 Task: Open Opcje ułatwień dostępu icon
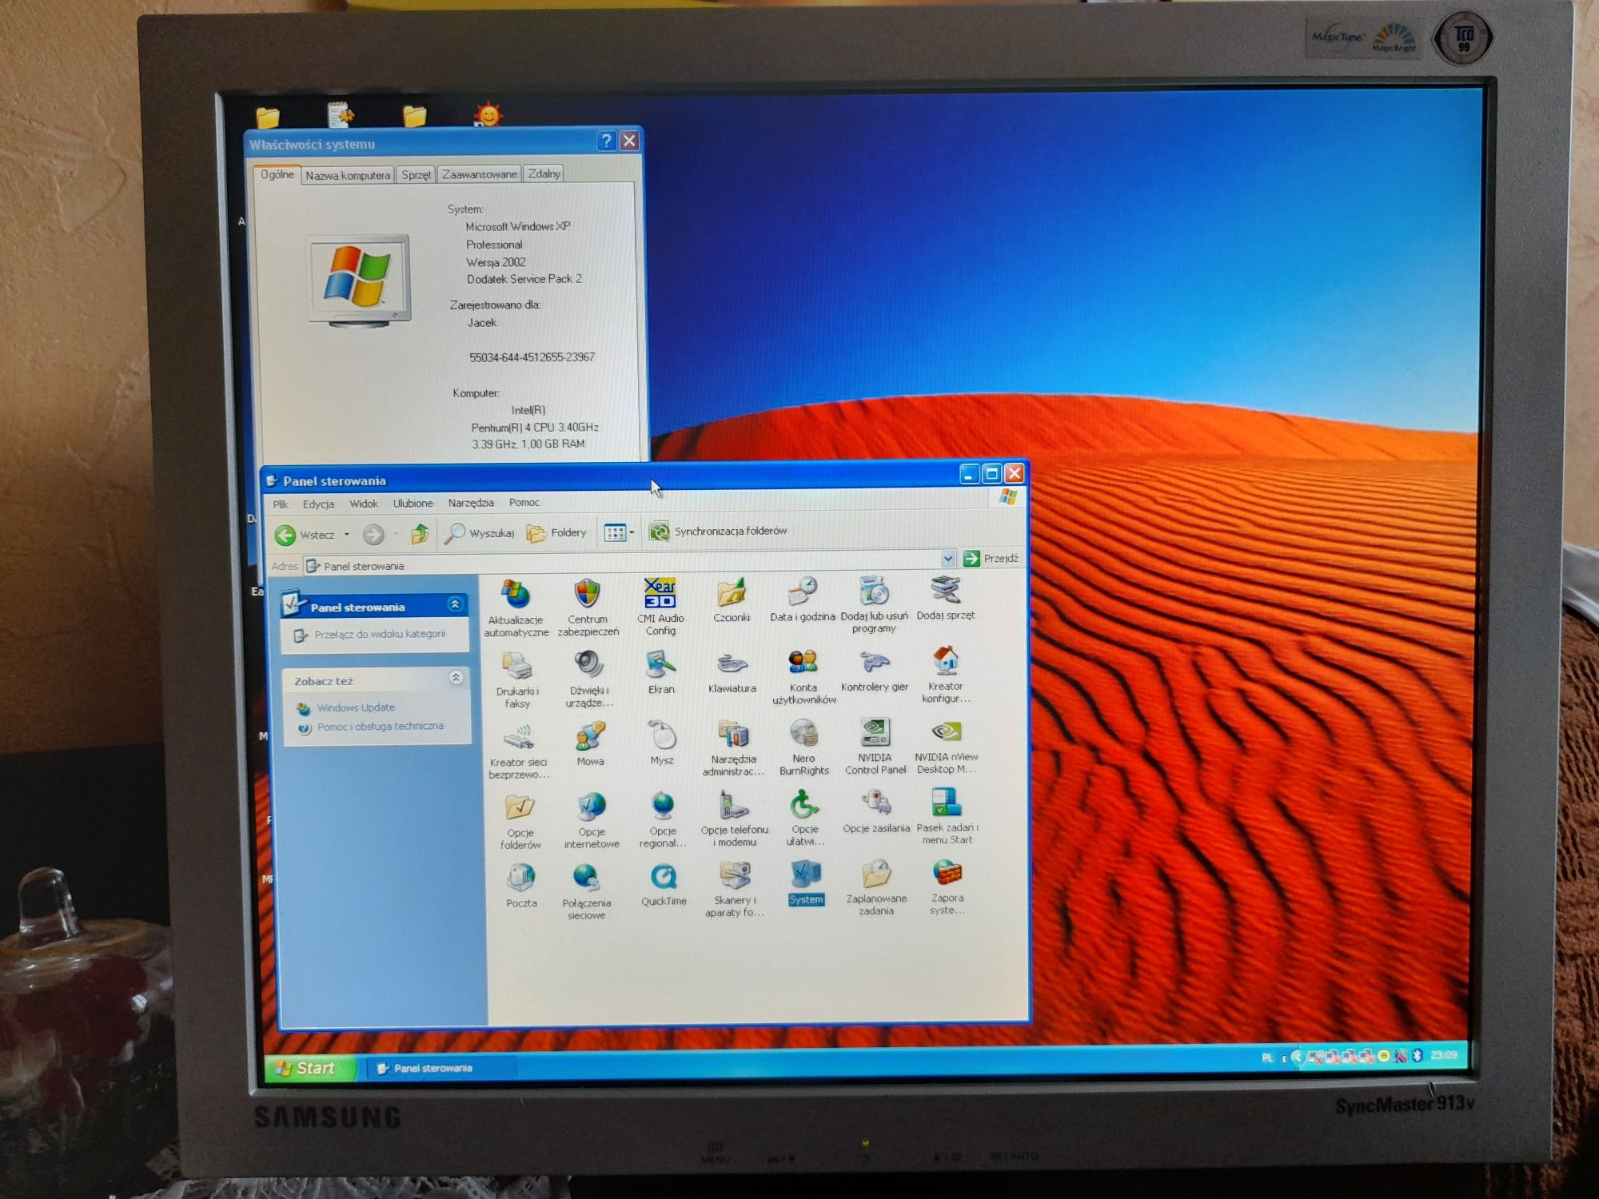805,818
